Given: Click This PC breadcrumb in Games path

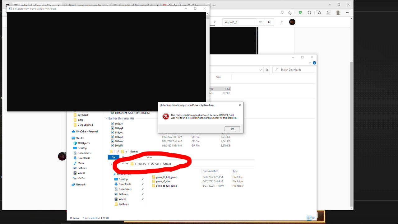Looking at the screenshot, I should click(142, 164).
